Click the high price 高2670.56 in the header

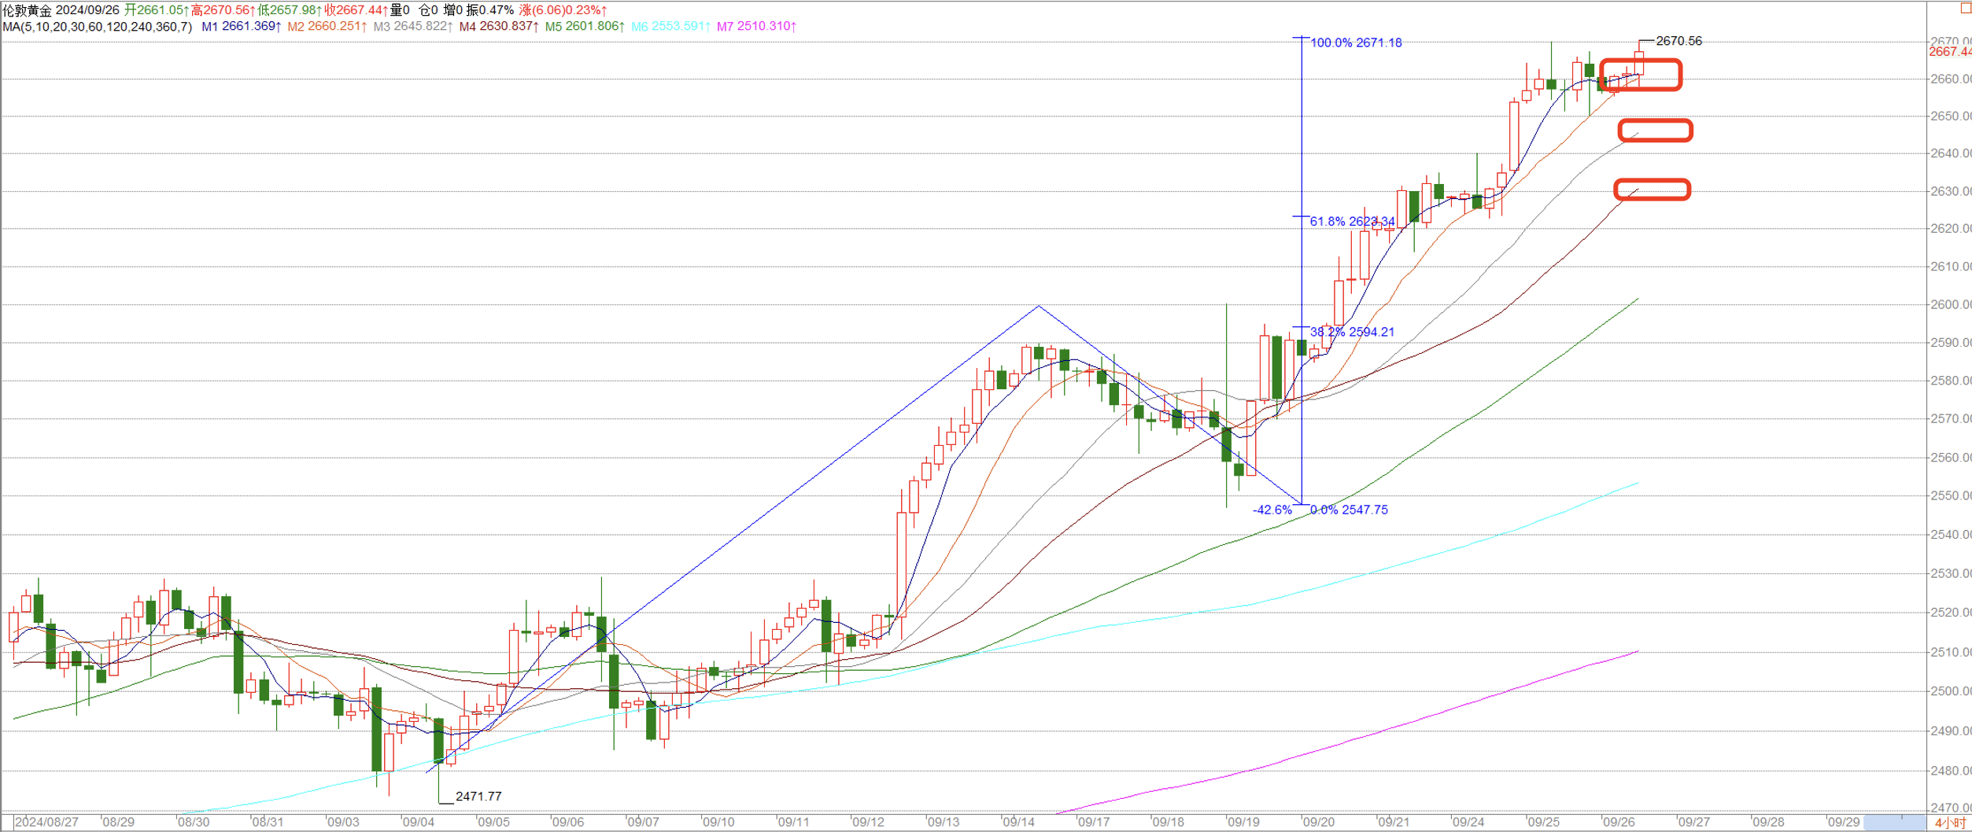pos(223,10)
